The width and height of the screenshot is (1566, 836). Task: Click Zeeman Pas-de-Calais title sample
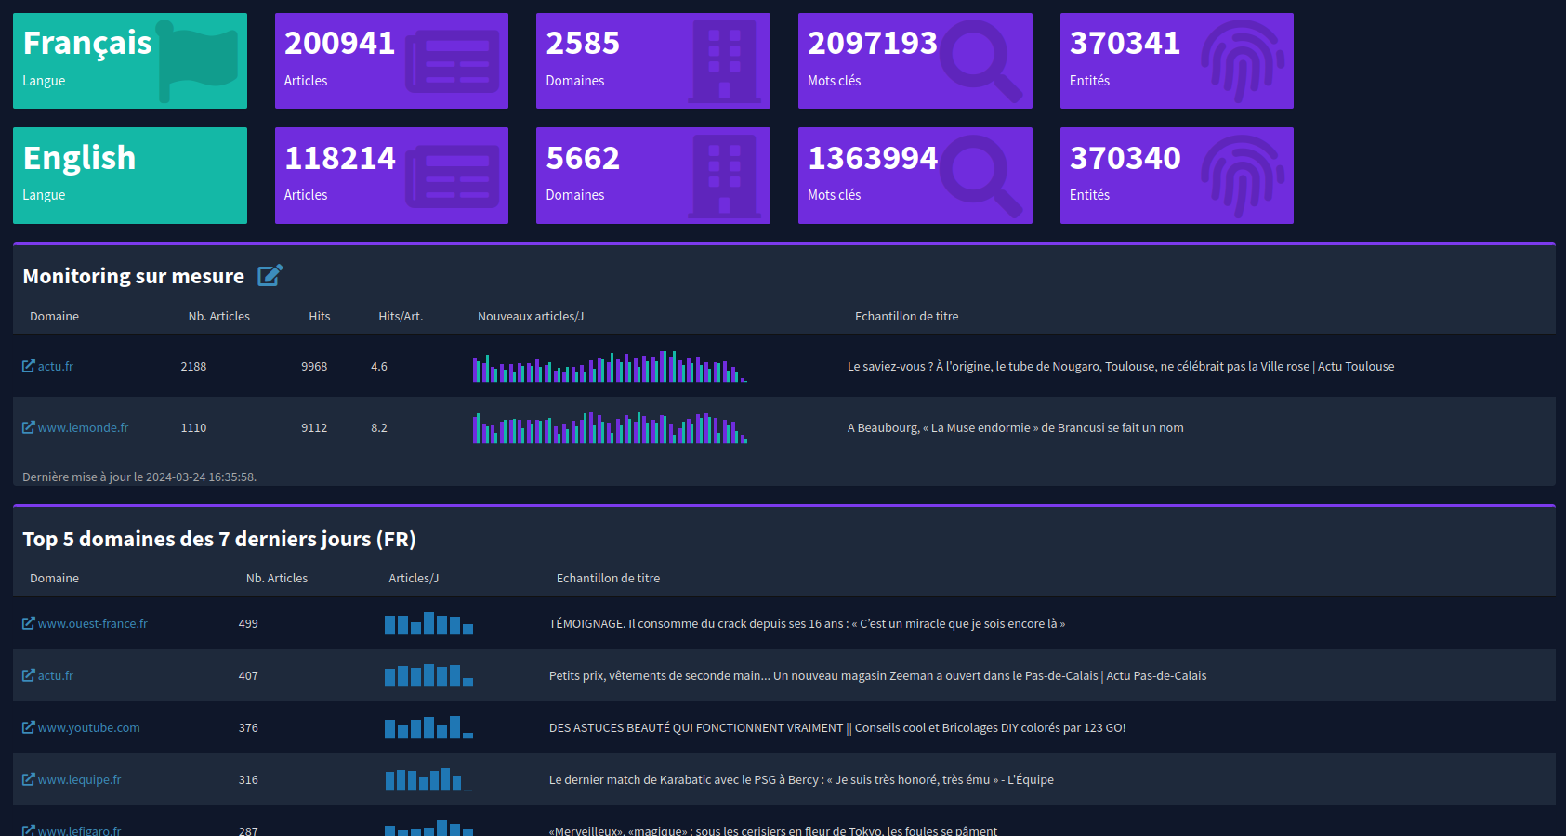pyautogui.click(x=877, y=675)
